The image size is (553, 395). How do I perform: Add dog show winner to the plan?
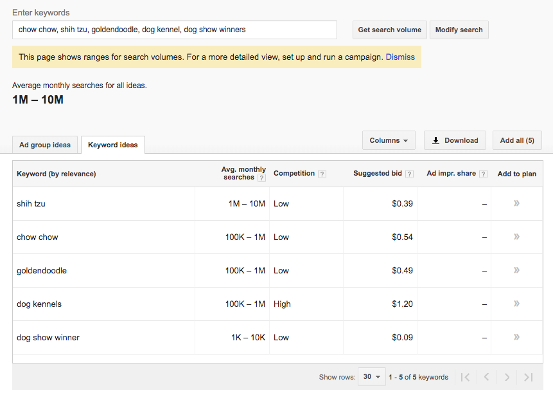(x=516, y=337)
